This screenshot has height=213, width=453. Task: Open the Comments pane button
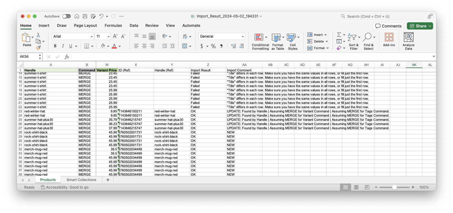pos(388,26)
